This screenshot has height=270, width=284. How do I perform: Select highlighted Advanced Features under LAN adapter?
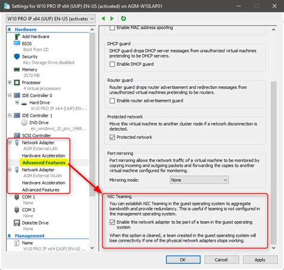tap(44, 163)
